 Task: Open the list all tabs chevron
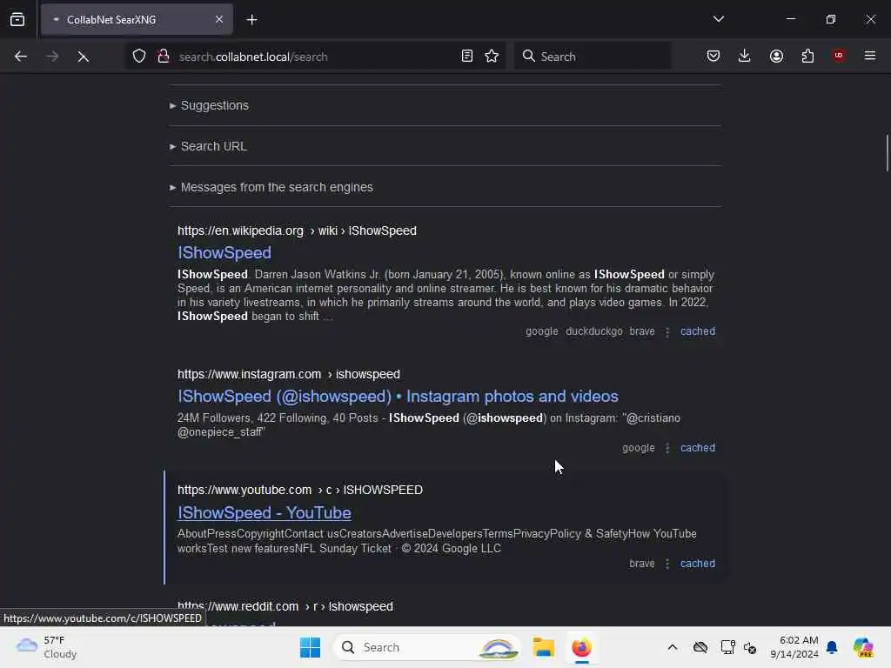point(718,19)
